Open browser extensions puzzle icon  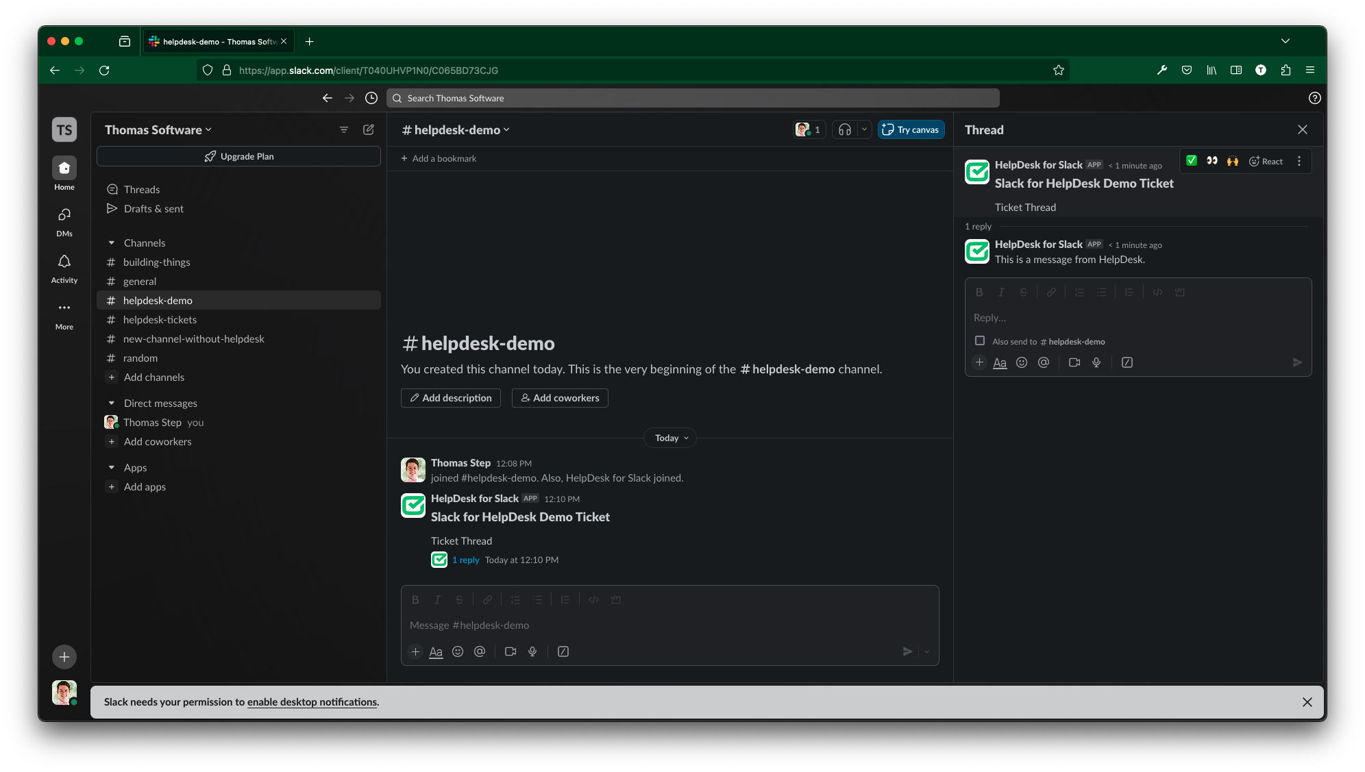click(1286, 70)
